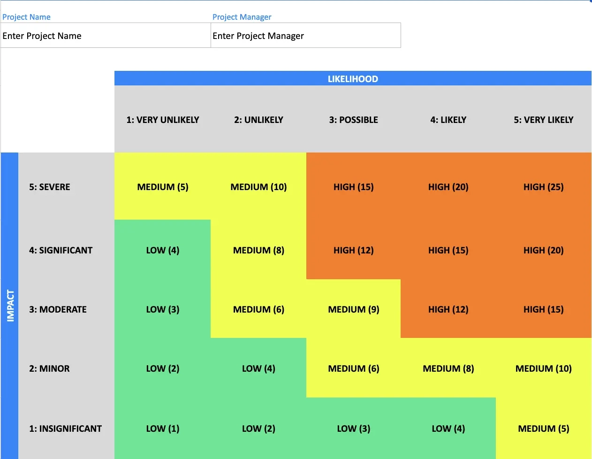The image size is (592, 459).
Task: Select the IMPACT vertical header
Action: [10, 306]
